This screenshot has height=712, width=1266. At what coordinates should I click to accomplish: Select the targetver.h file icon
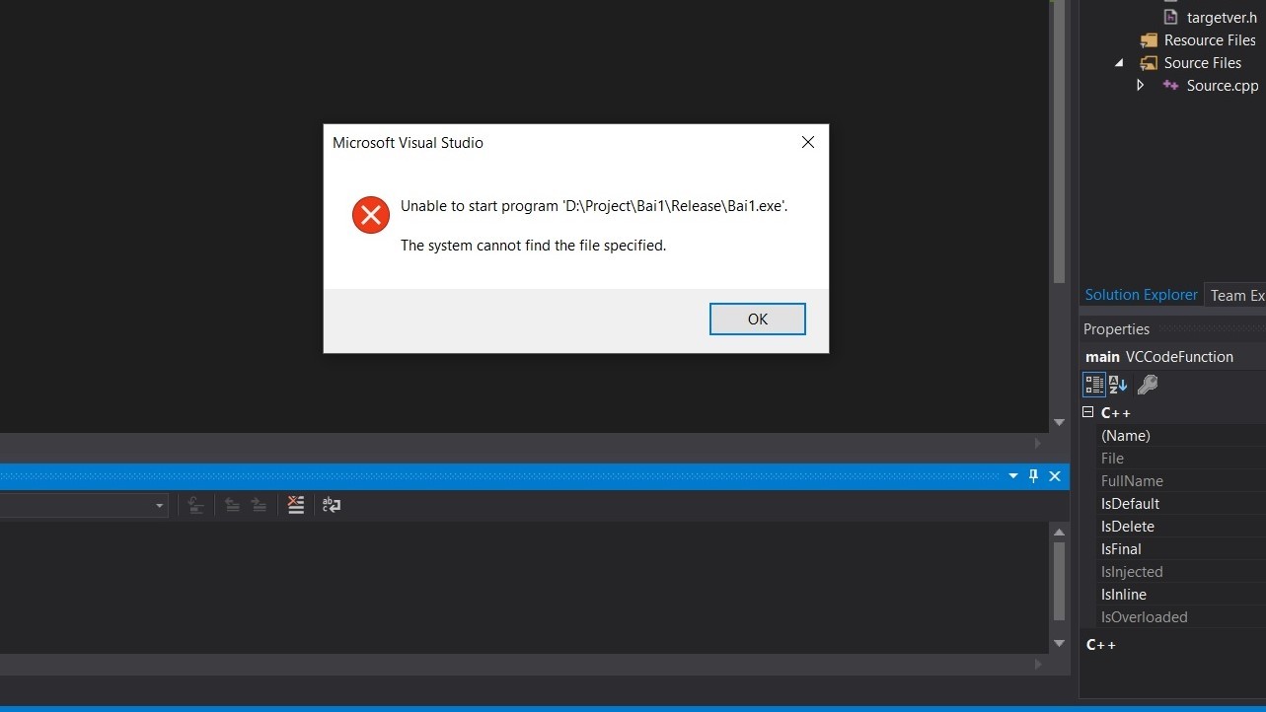[1171, 17]
